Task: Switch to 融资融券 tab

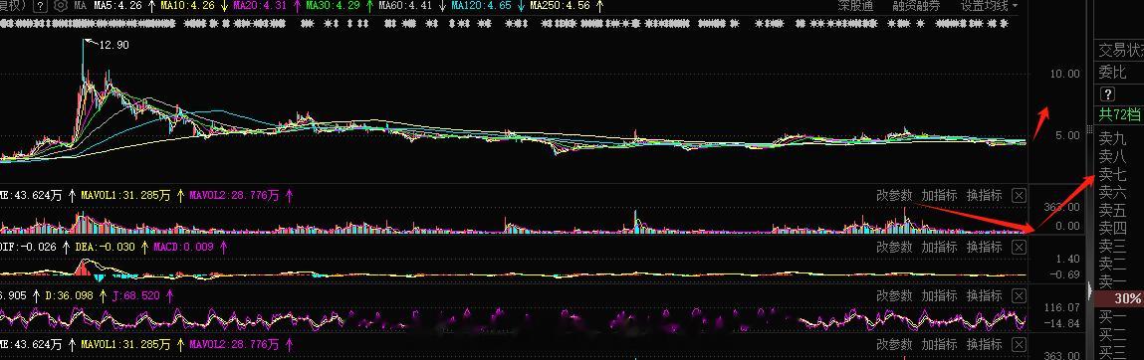Action: 916,6
